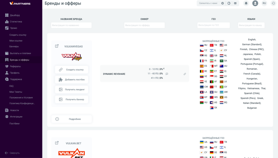Click the VULKANVEGAS brand title
This screenshot has height=158, width=278.
73,47
